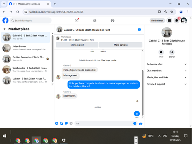The width and height of the screenshot is (192, 144).
Task: Bookmark this page with the star icon
Action: [172, 12]
